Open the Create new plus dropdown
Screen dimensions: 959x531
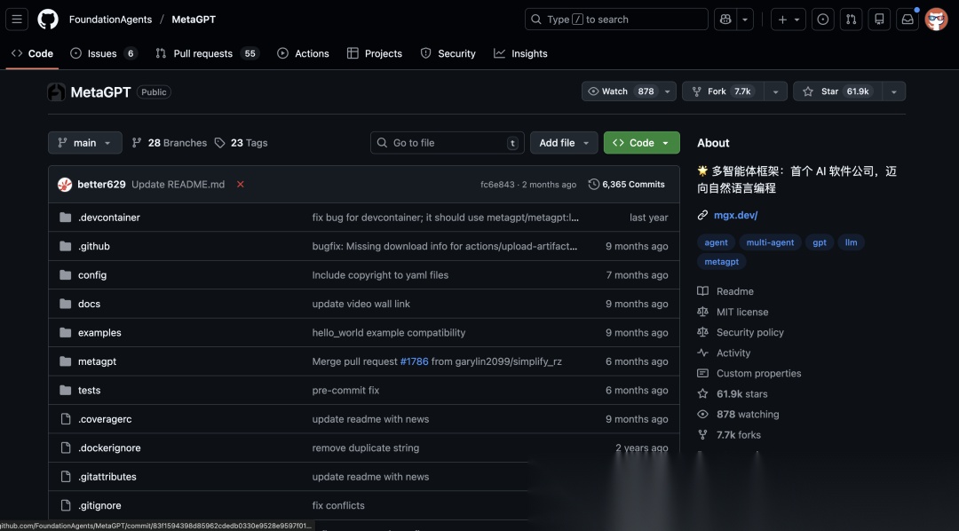coord(789,20)
